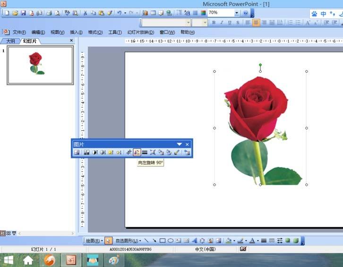Click the Reset Picture icon
This screenshot has height=267, width=343.
[187, 152]
